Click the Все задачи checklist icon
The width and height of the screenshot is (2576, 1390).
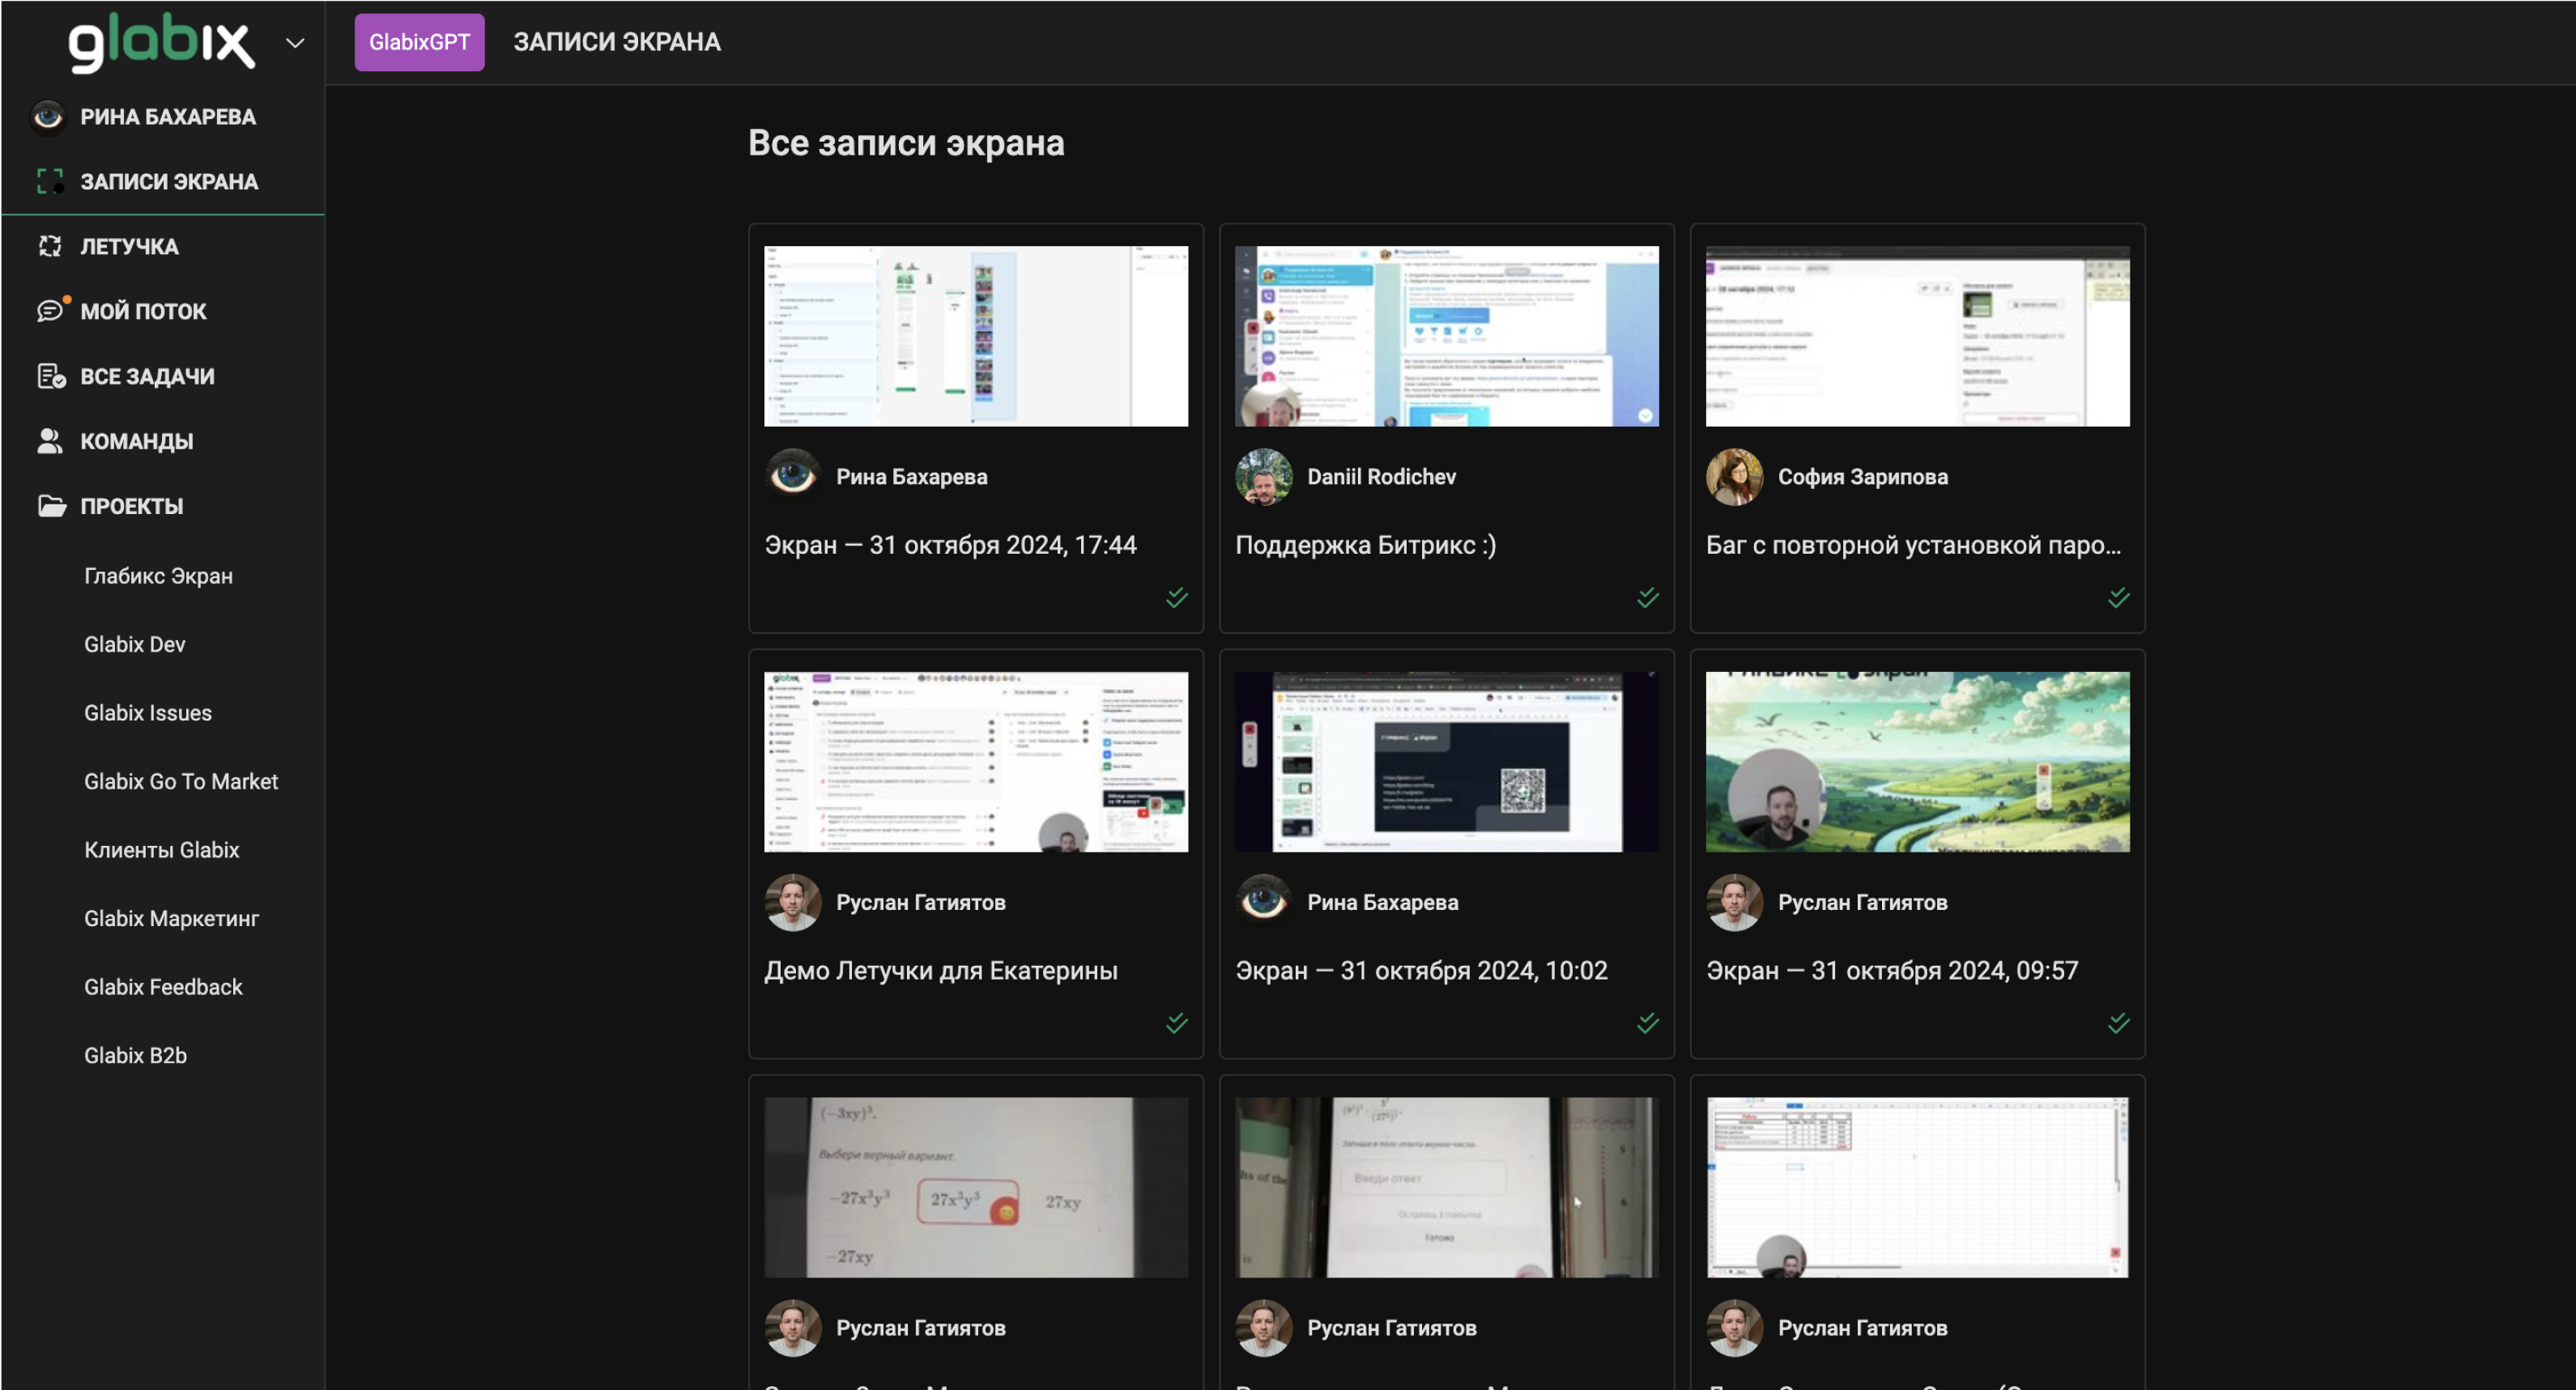(50, 376)
